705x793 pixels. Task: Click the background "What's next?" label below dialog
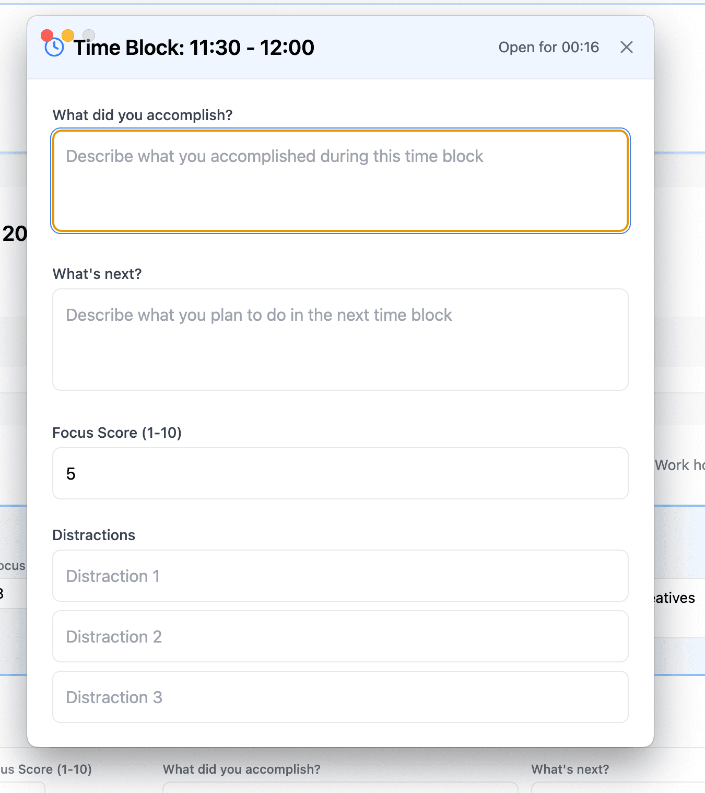pyautogui.click(x=570, y=769)
